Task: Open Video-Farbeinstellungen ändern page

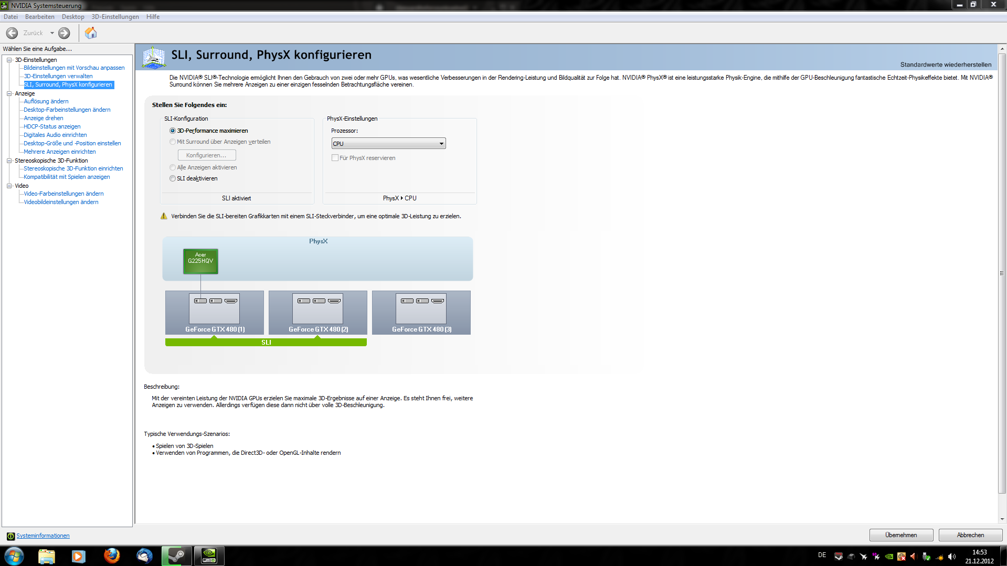Action: 63,194
